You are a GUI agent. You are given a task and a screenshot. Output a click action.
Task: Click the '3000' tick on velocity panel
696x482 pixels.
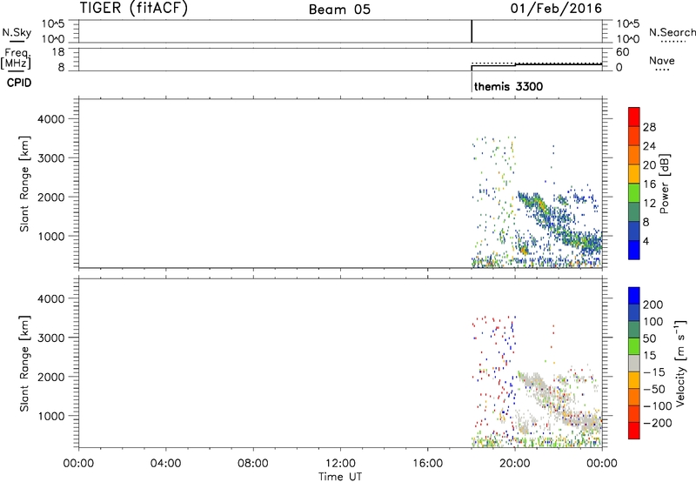[51, 338]
